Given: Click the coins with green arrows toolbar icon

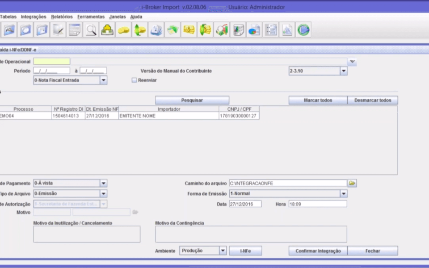Looking at the screenshot, I should 140,29.
